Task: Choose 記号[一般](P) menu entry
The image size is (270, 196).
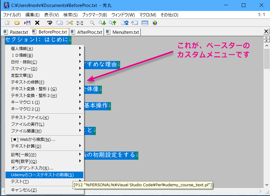Action: tap(44, 155)
